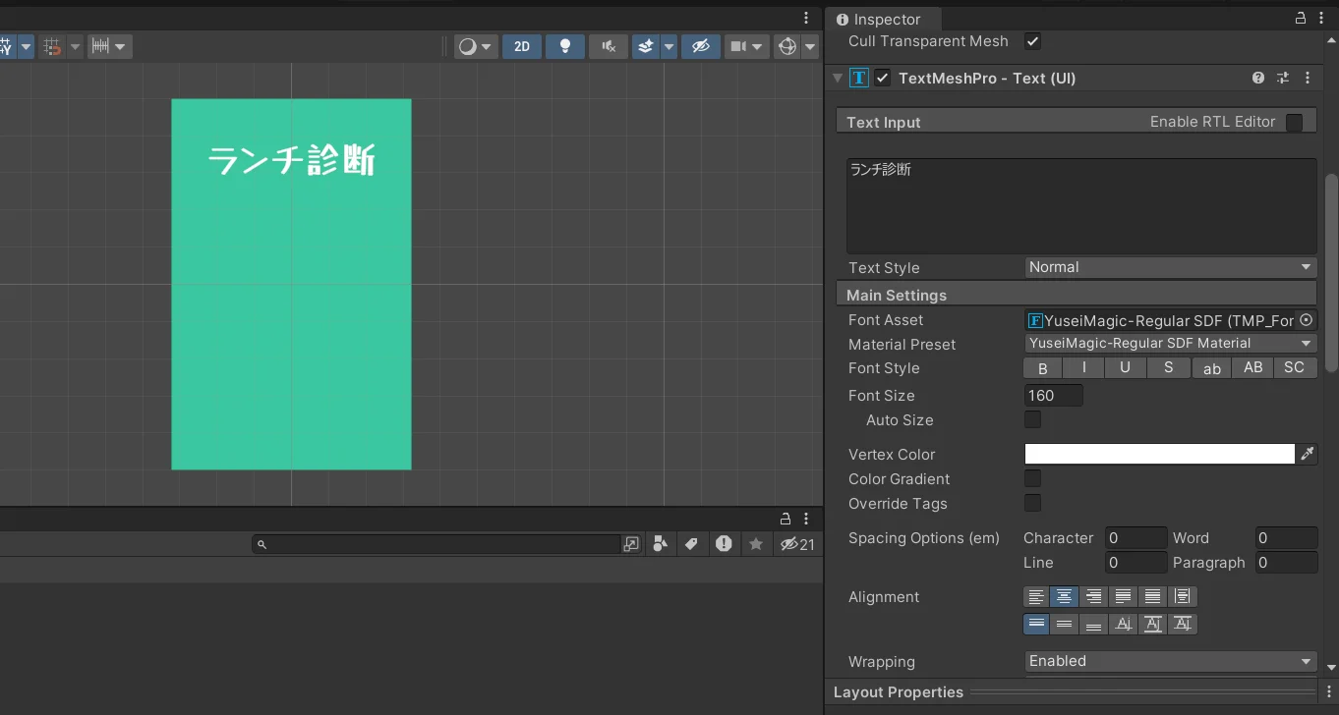Open effects dropdown arrow next to fx icon

(x=669, y=46)
